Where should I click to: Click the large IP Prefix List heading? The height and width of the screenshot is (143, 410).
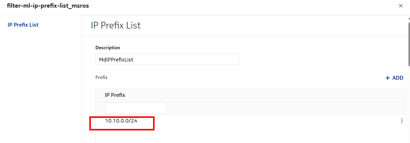click(116, 25)
